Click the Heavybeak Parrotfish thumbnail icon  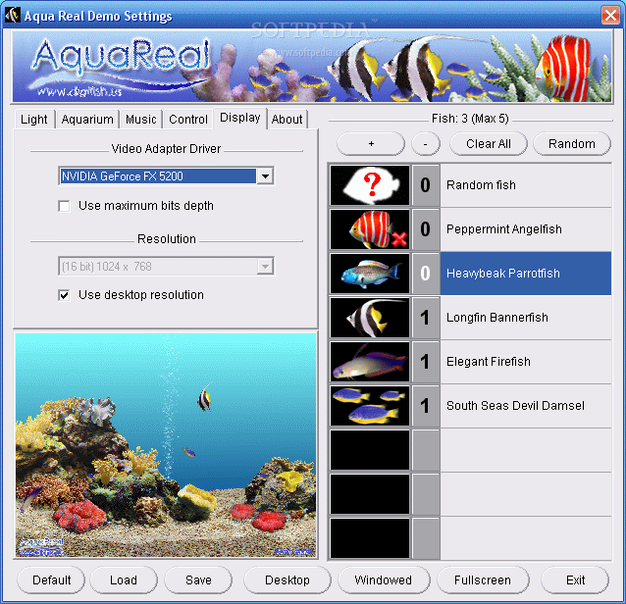pyautogui.click(x=370, y=274)
